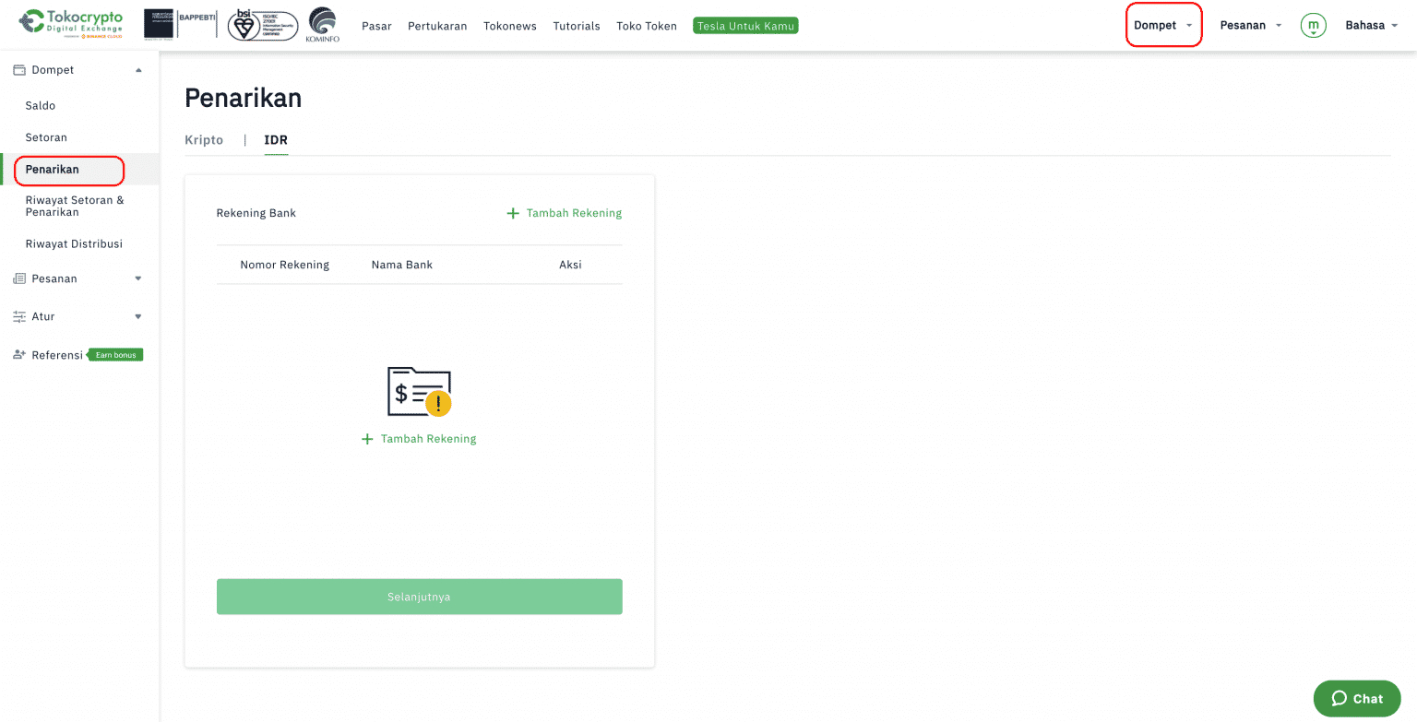Open Riwayat Distribusi in the sidebar
Image resolution: width=1417 pixels, height=722 pixels.
[x=74, y=244]
